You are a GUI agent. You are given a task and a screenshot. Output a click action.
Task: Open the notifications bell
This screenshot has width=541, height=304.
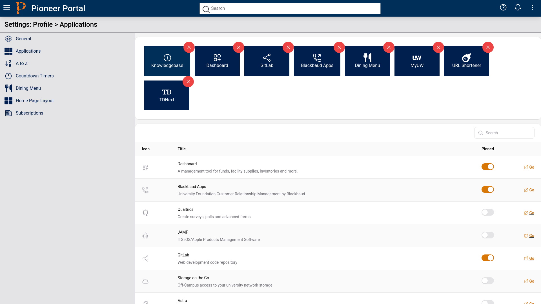[x=518, y=8]
